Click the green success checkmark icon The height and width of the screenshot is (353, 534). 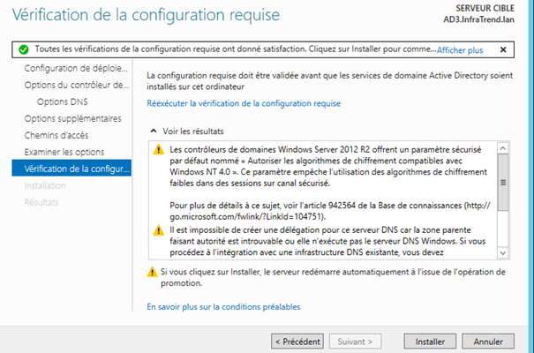pyautogui.click(x=23, y=50)
